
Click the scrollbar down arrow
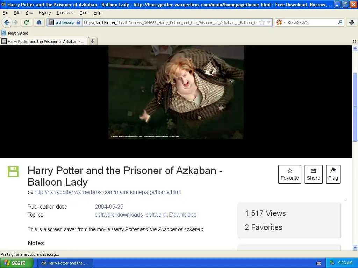coord(355,248)
